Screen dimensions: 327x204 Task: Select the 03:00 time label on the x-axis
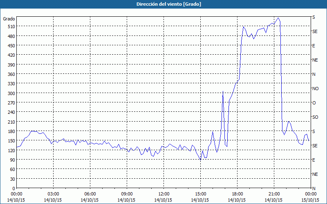coord(54,194)
